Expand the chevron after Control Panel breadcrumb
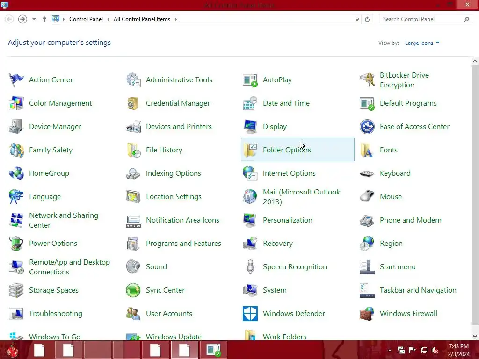The height and width of the screenshot is (359, 479). click(x=108, y=19)
